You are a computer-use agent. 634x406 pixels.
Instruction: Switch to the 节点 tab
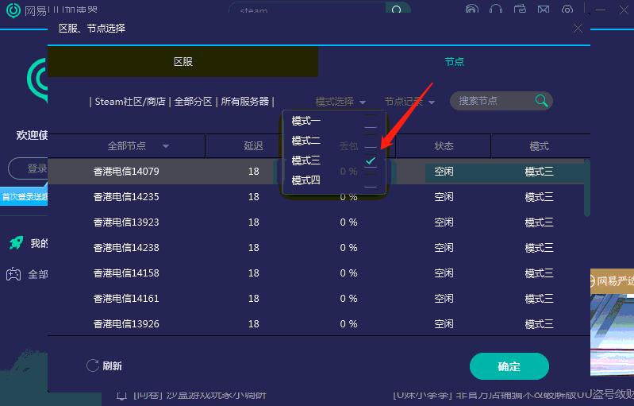(454, 61)
